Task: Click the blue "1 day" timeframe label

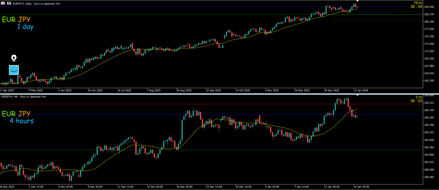Action: click(x=25, y=27)
